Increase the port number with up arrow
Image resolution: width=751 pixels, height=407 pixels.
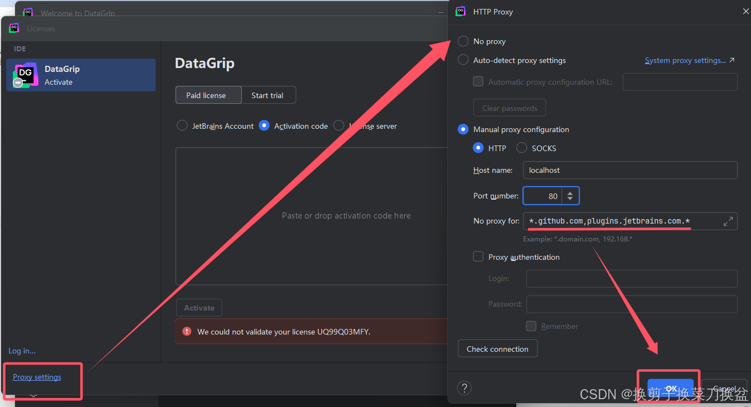click(x=570, y=192)
